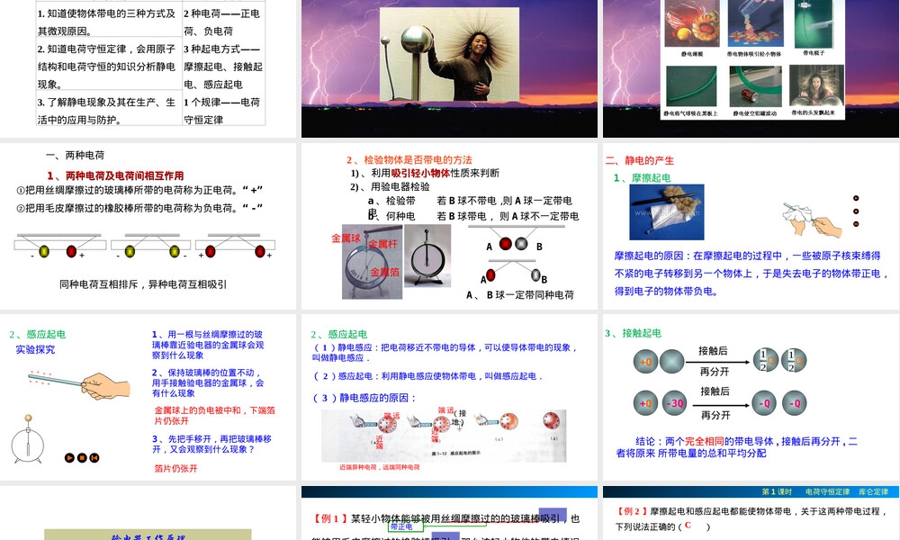The height and width of the screenshot is (540, 900).
Task: Click the red label 金属杆
Action: 382,244
